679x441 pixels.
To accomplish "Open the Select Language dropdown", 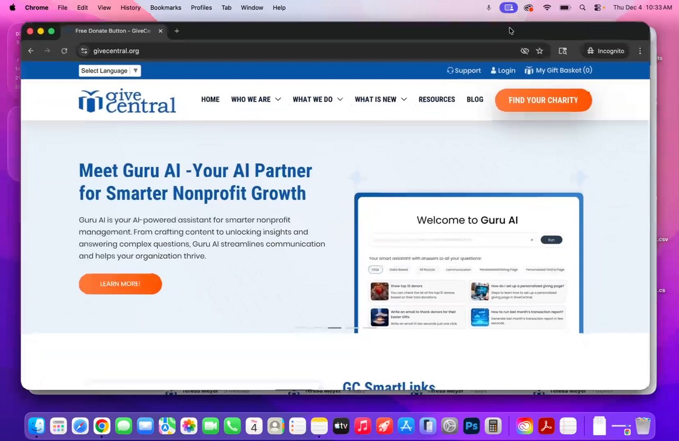I will point(110,70).
